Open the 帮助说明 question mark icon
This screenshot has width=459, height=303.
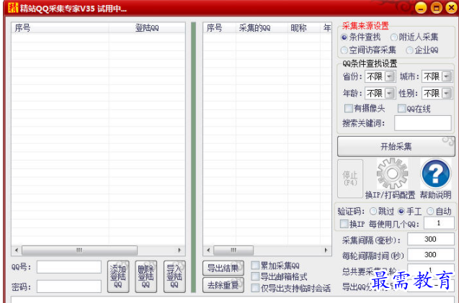(x=435, y=173)
